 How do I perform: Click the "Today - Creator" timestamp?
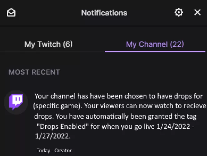coord(54,150)
